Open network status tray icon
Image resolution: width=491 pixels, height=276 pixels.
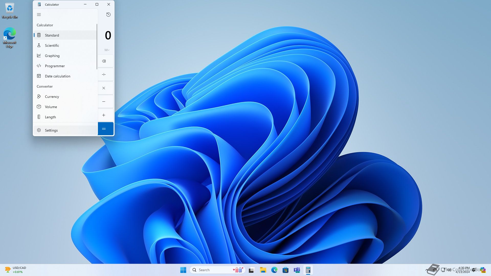tap(443, 270)
